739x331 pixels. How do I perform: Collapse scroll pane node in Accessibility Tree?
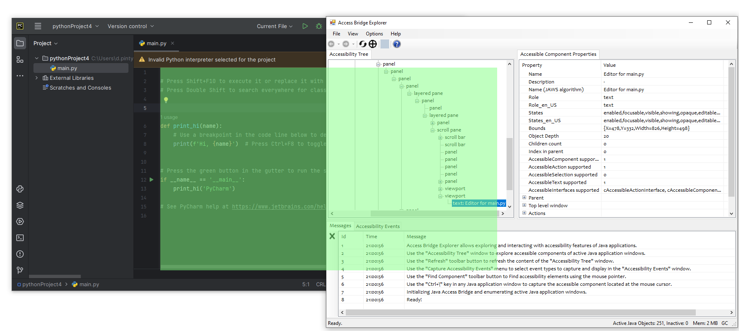pos(433,130)
